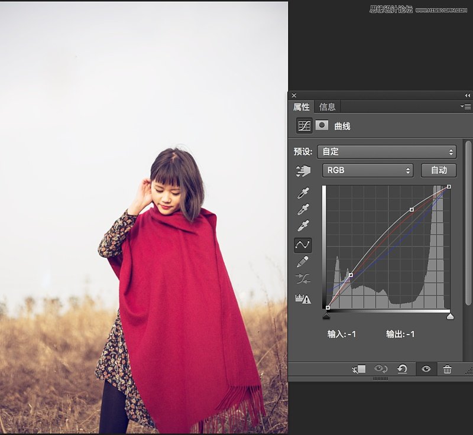Click the white point input slider
This screenshot has height=435, width=473.
[x=450, y=316]
